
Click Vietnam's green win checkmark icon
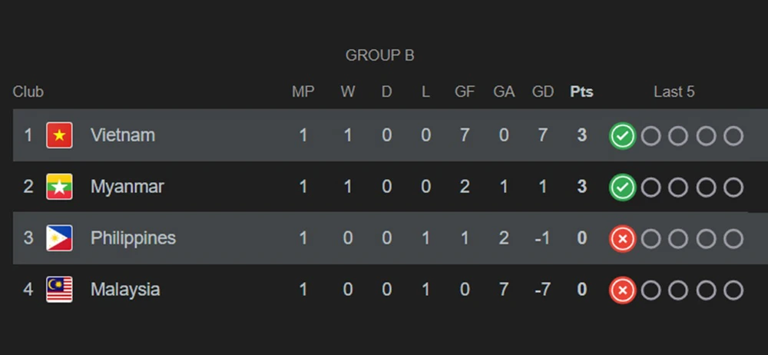622,136
